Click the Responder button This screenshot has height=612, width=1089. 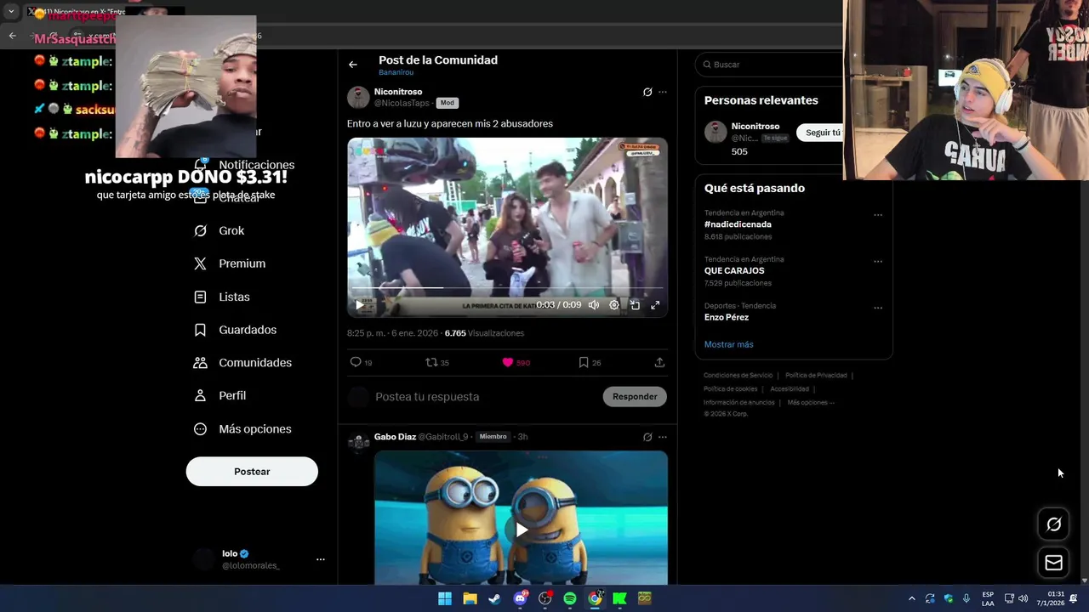(635, 397)
